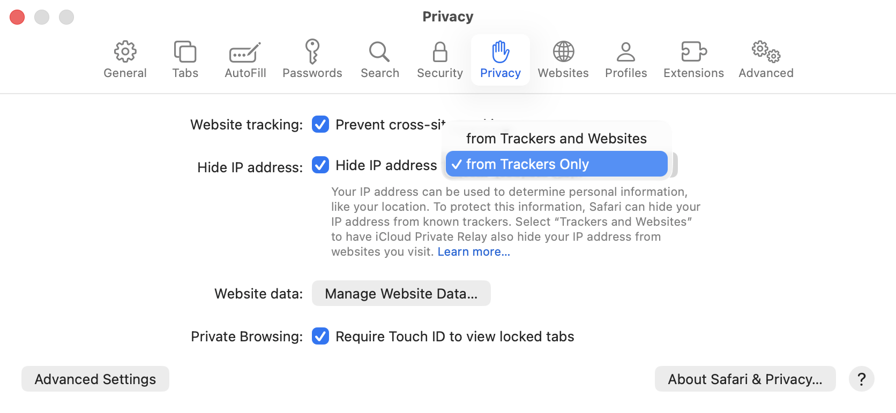Open the Websites globe icon

(x=563, y=52)
